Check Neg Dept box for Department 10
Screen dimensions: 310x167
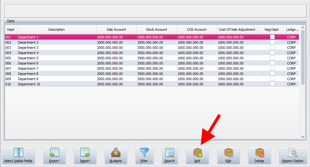(x=272, y=84)
